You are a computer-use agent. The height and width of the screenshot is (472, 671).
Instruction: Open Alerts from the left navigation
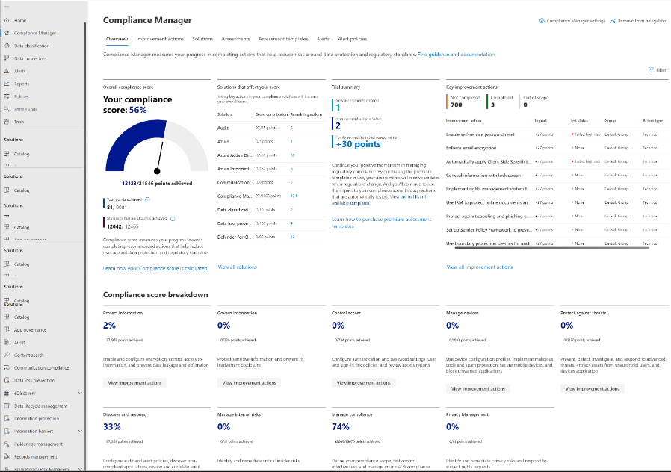click(x=7, y=71)
